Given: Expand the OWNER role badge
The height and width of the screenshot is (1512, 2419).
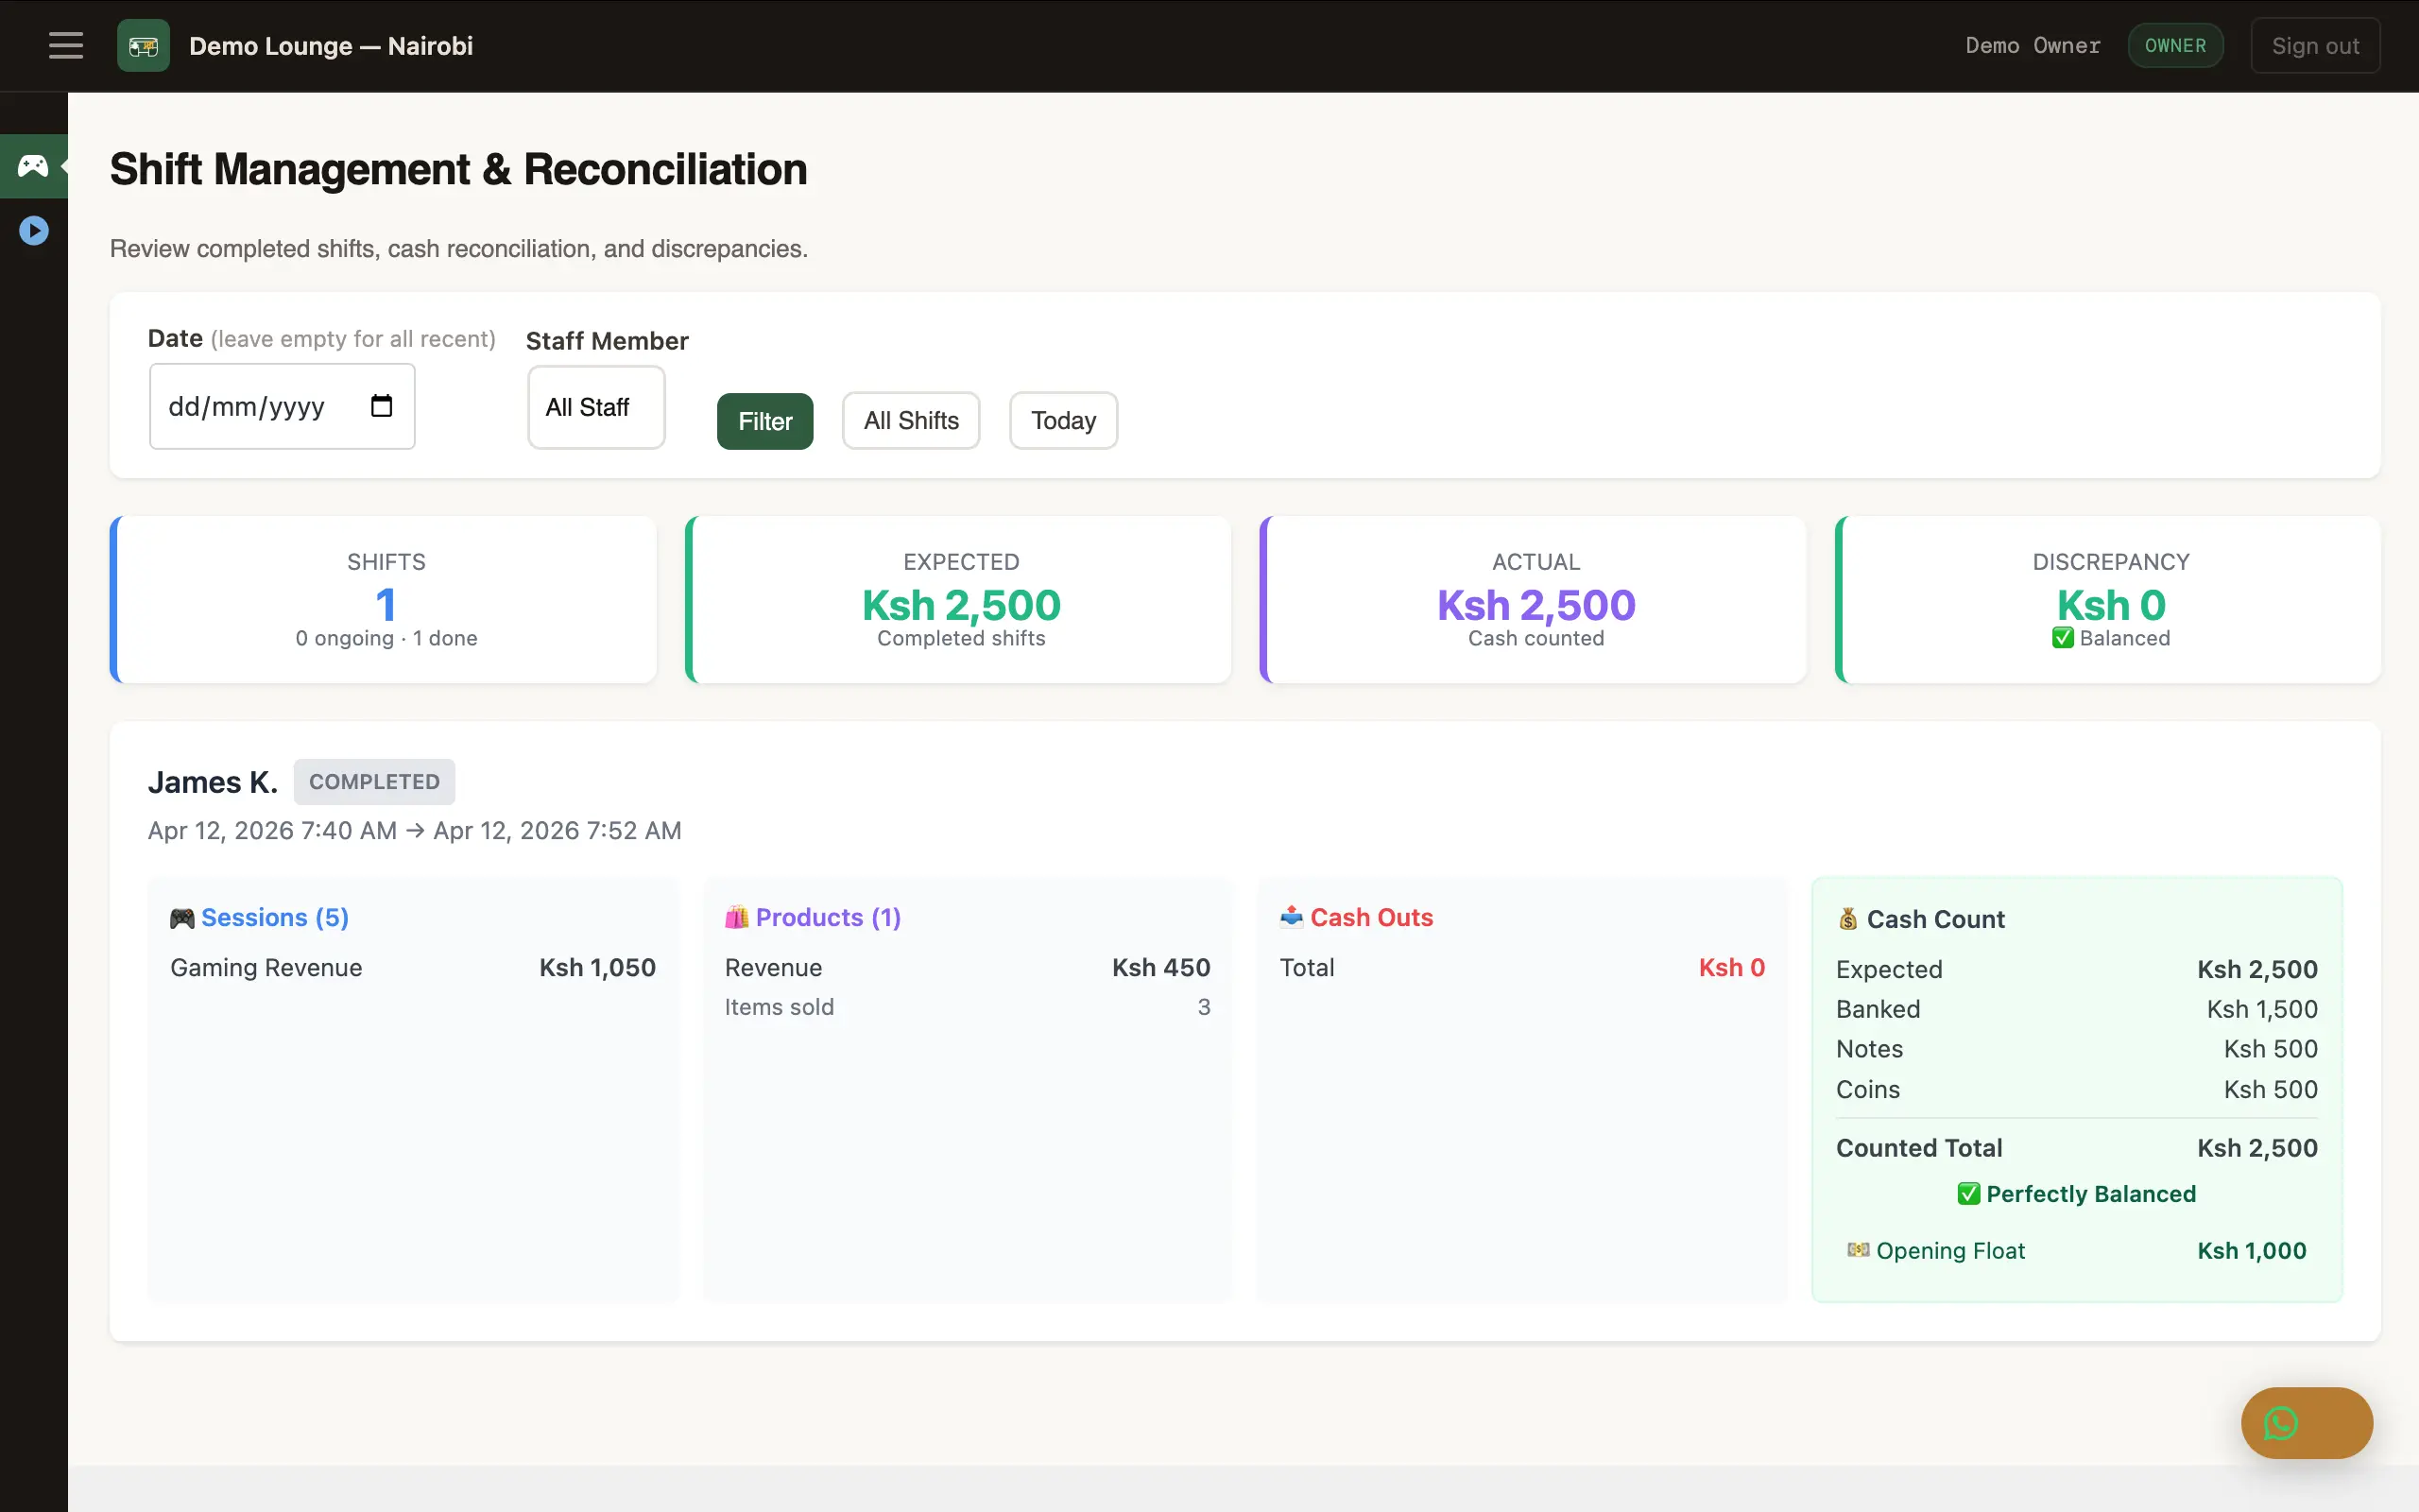Looking at the screenshot, I should (2175, 45).
